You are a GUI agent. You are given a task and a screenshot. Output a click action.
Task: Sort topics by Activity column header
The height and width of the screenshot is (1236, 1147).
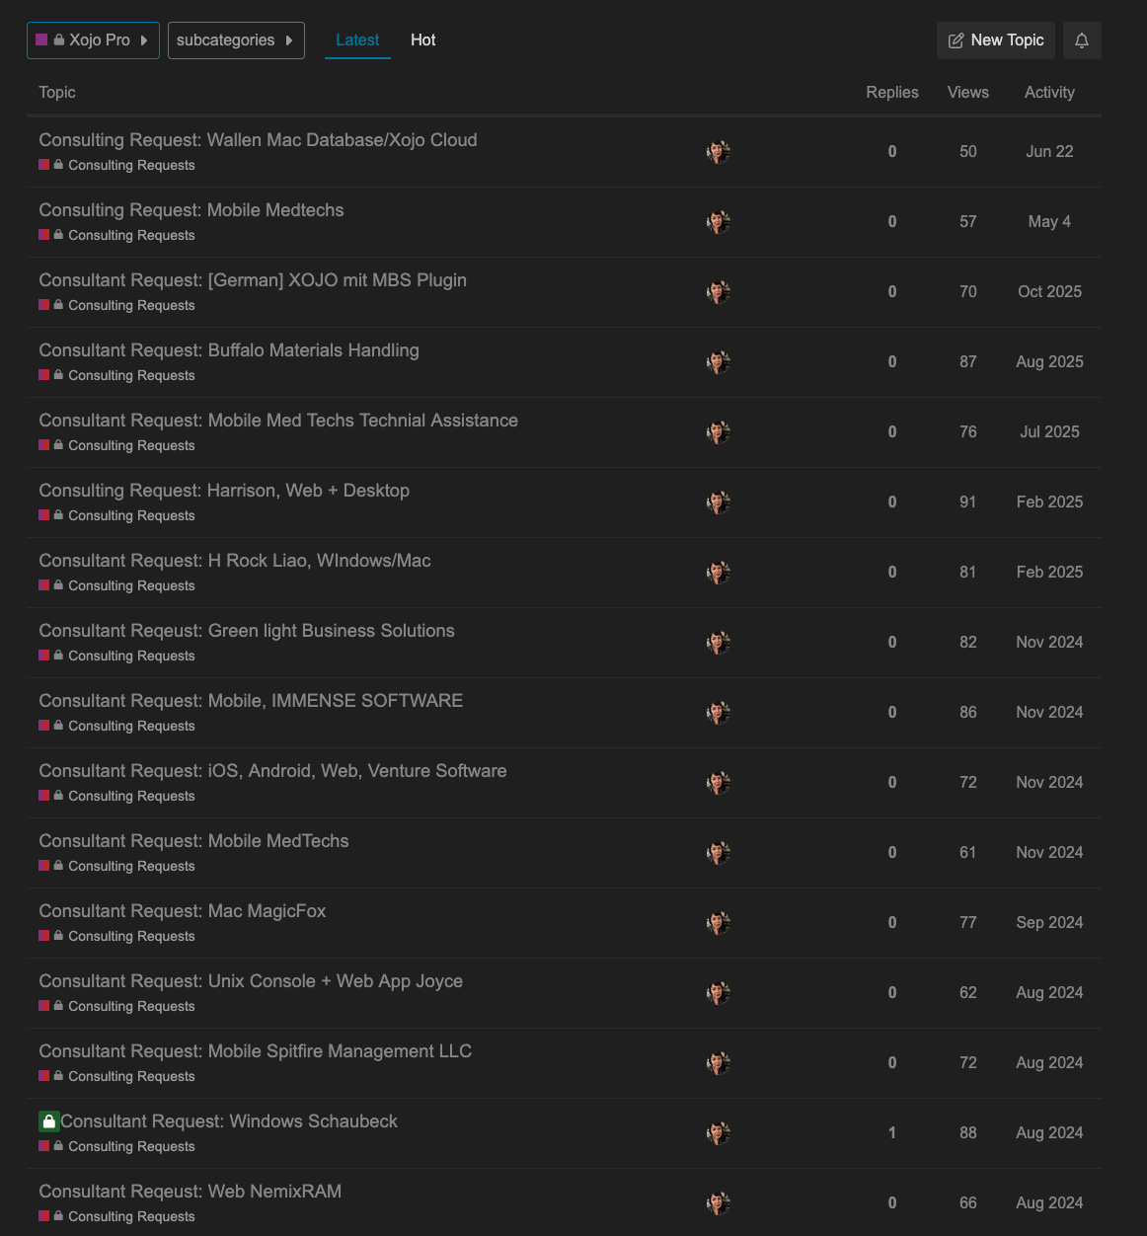tap(1049, 92)
